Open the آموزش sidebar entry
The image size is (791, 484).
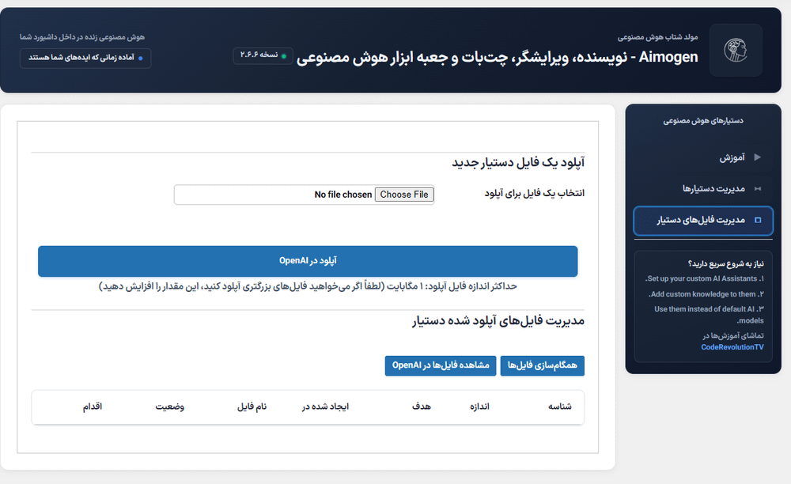click(734, 157)
